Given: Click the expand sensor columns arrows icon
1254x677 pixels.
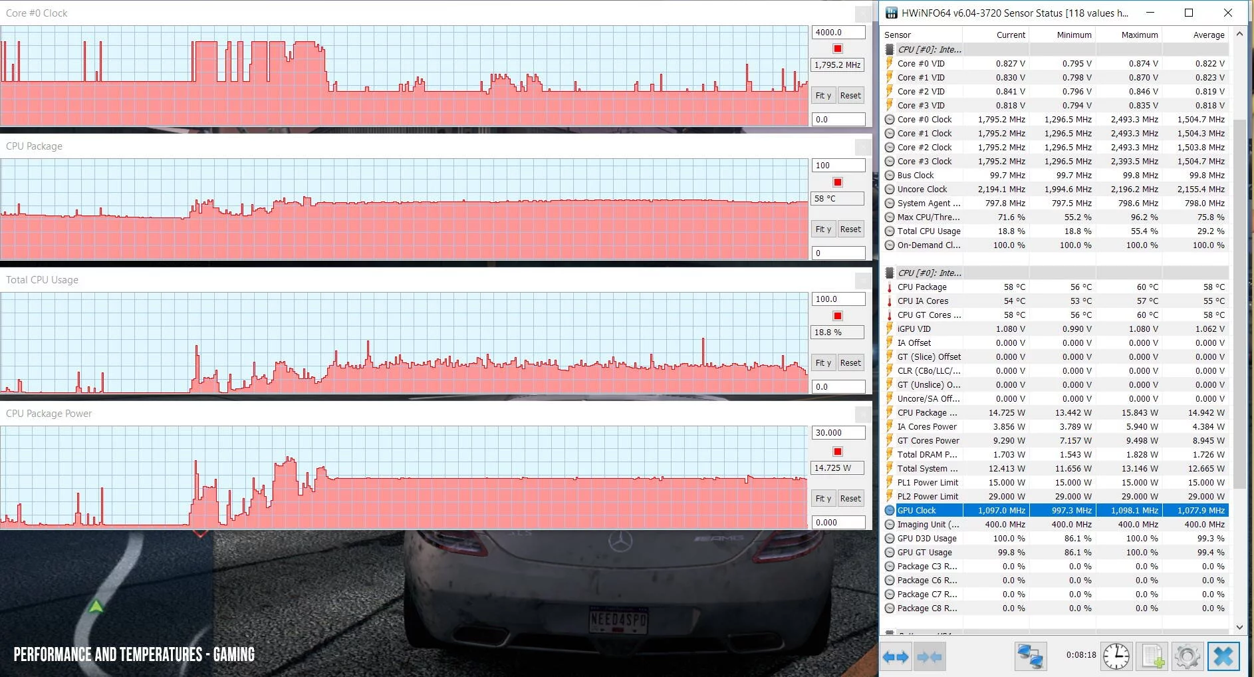Looking at the screenshot, I should 896,657.
